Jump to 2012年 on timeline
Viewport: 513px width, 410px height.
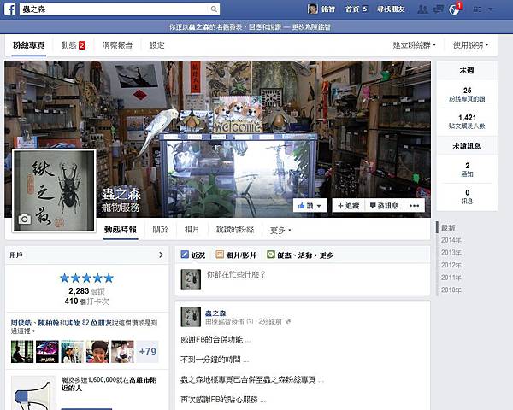[x=451, y=265]
